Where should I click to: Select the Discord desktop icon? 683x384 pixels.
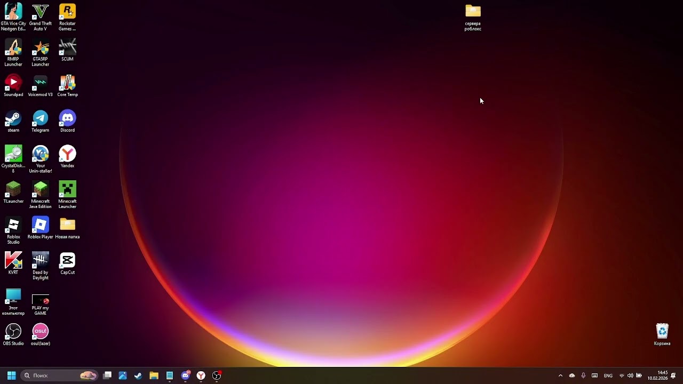tap(67, 122)
